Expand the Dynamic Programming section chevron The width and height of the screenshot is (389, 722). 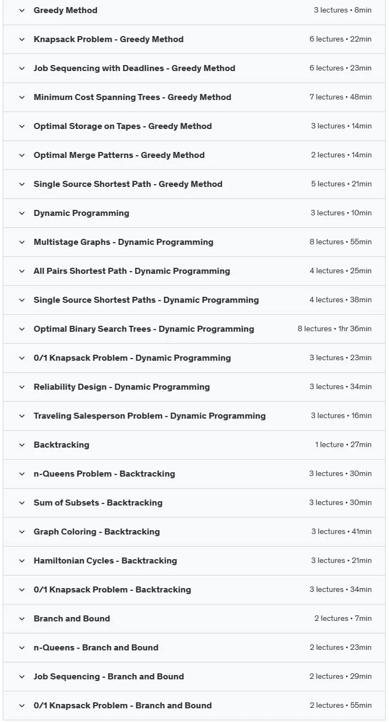22,213
